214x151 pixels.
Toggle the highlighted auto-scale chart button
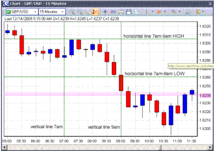[95, 12]
